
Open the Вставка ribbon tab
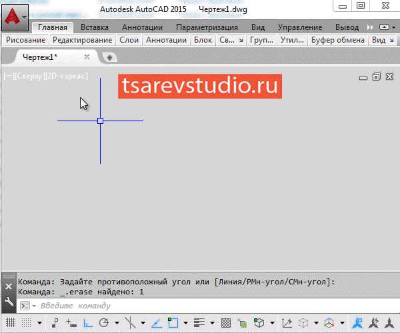click(95, 27)
